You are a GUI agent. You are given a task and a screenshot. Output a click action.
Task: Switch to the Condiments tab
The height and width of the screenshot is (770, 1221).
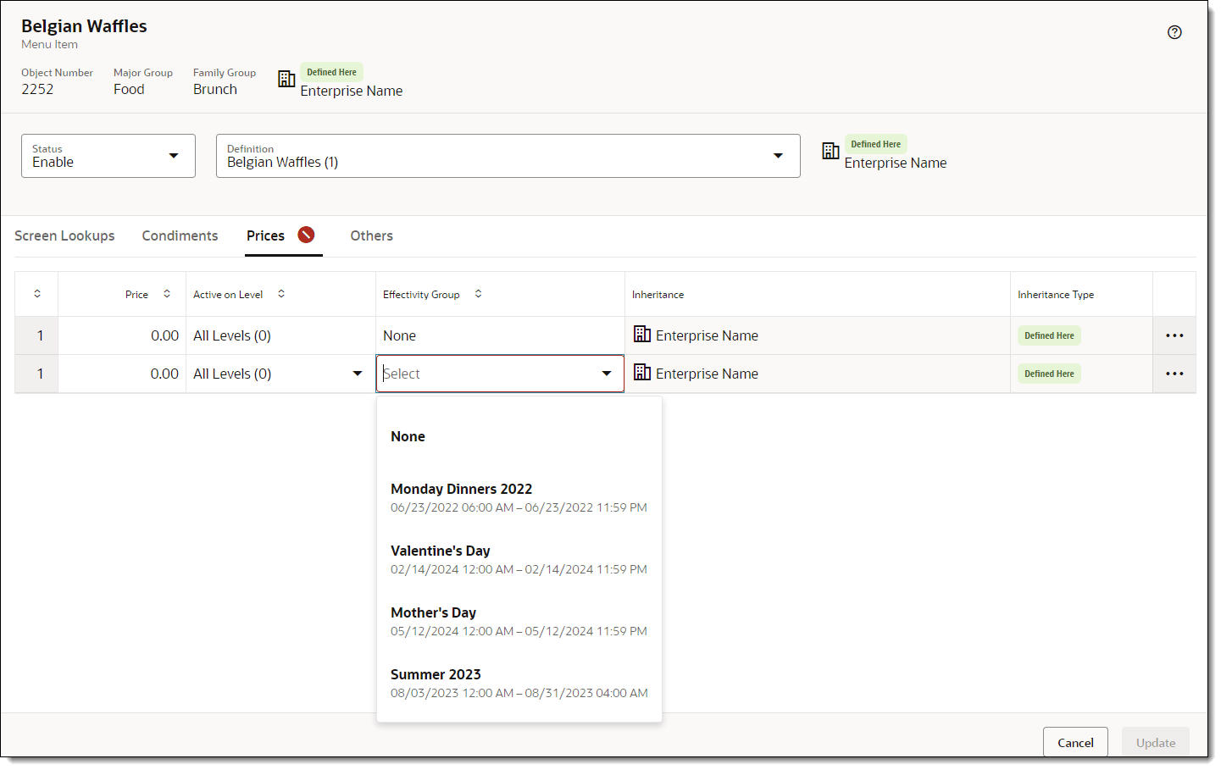[x=180, y=235]
